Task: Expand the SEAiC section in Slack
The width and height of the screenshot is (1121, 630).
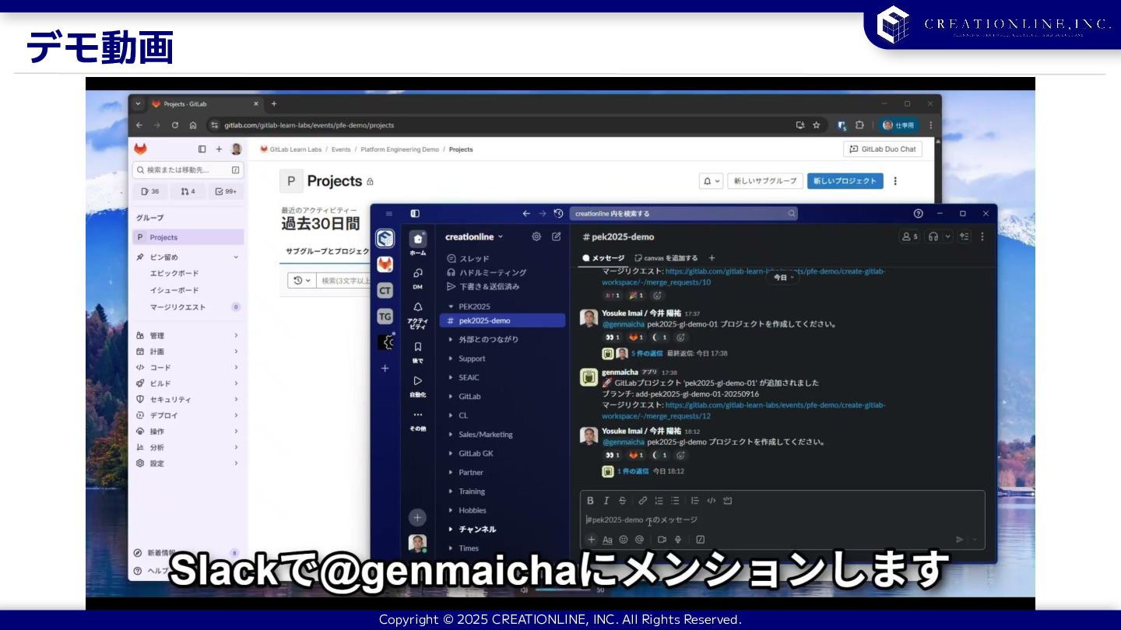Action: (x=451, y=377)
